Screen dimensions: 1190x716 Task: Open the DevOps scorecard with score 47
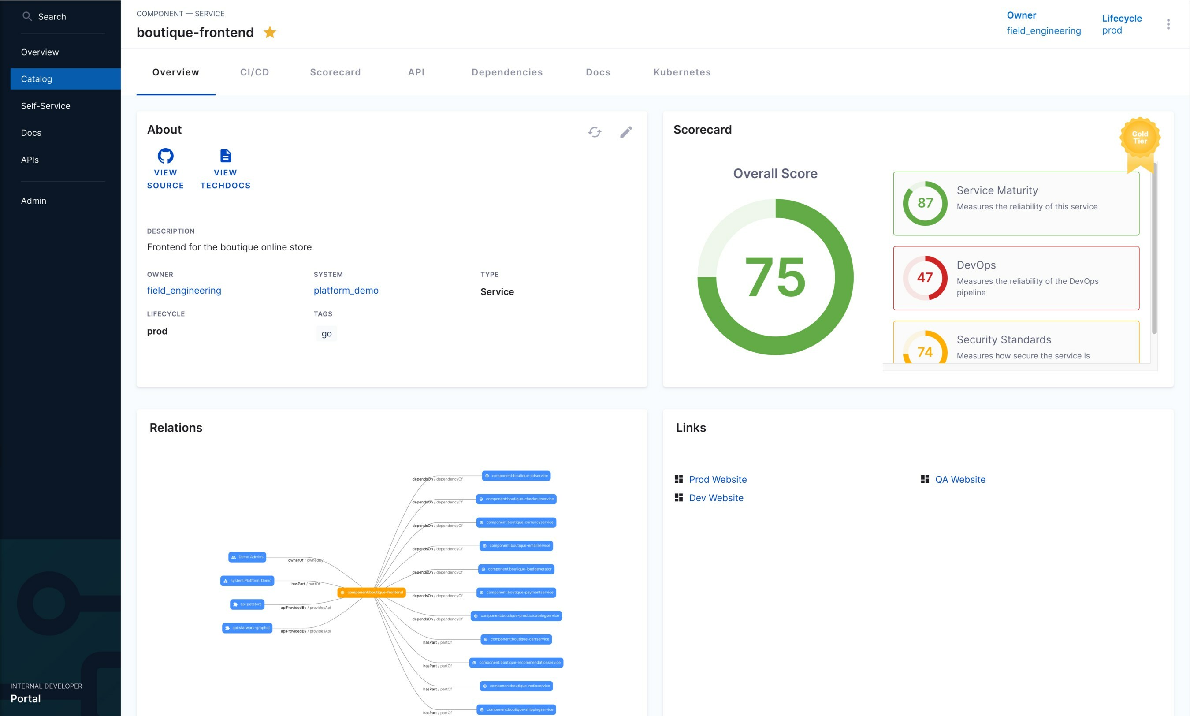1016,278
